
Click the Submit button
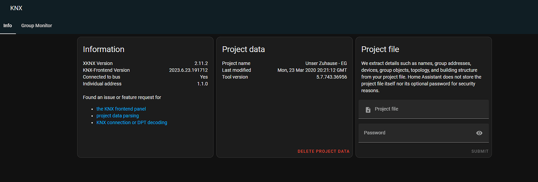[x=480, y=151]
